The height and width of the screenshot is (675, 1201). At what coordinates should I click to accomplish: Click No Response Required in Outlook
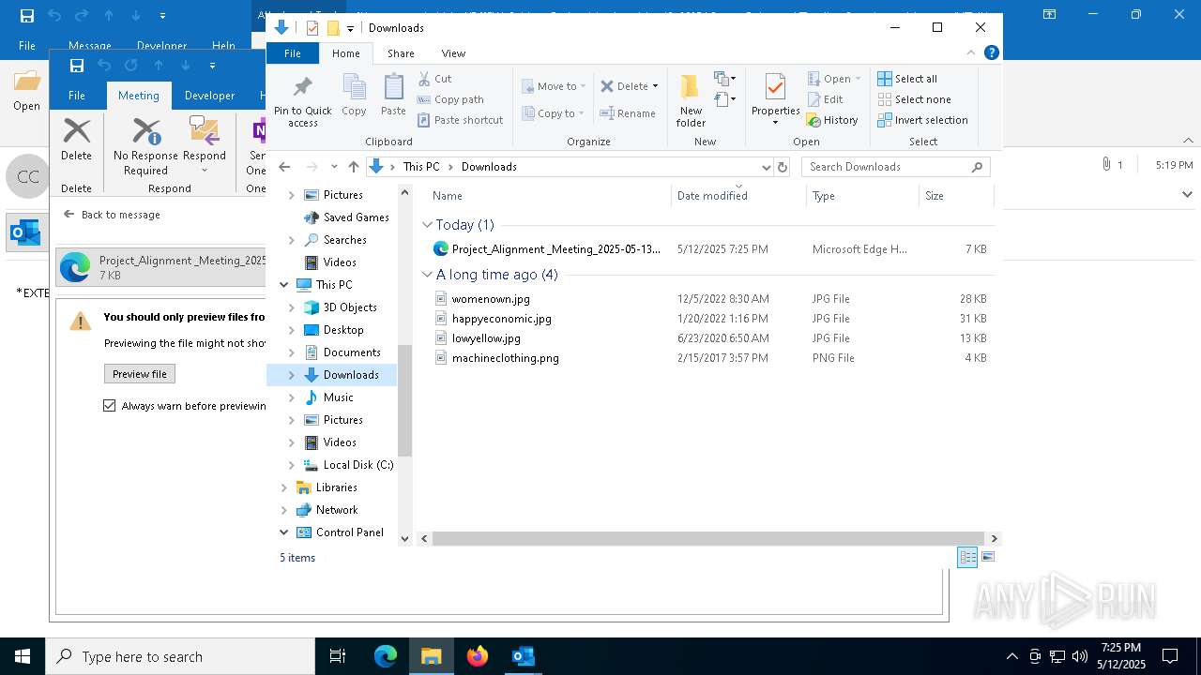[x=145, y=146]
